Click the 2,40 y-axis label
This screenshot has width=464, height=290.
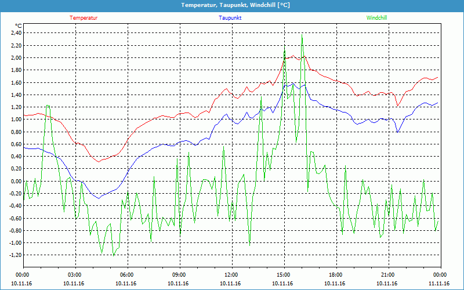coord(16,33)
